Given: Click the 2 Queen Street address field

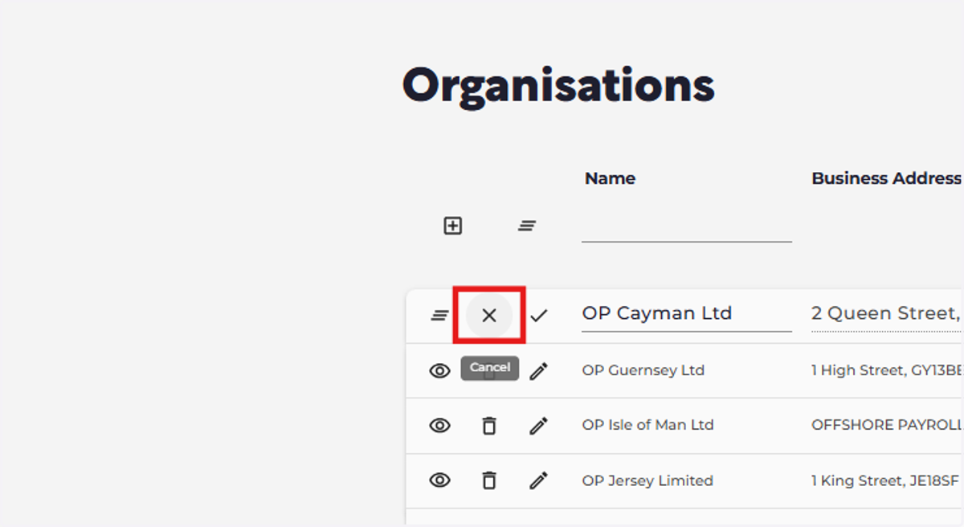Looking at the screenshot, I should pyautogui.click(x=888, y=314).
